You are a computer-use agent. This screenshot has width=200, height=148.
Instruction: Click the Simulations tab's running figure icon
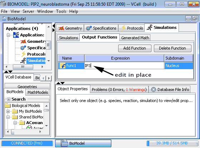tap(150, 27)
